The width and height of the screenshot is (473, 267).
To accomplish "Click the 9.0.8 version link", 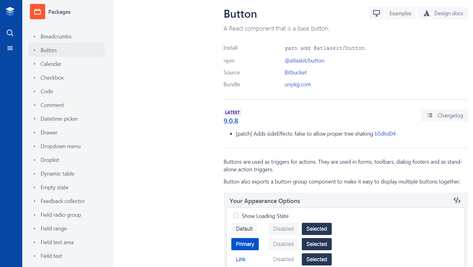I will [x=231, y=121].
